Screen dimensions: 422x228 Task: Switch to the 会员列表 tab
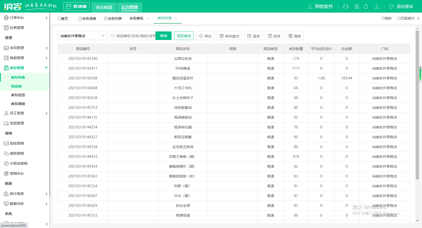(113, 18)
